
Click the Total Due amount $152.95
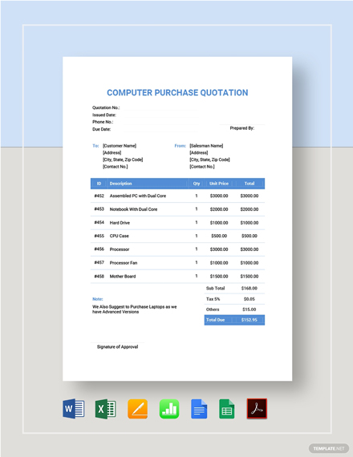(x=250, y=320)
